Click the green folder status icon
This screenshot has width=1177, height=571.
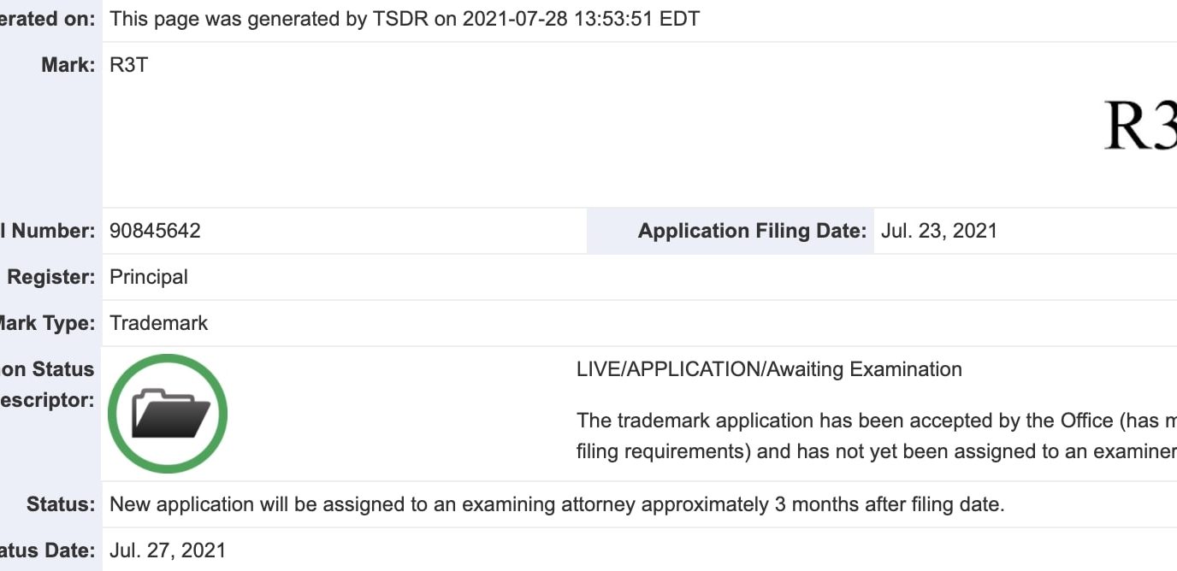168,414
